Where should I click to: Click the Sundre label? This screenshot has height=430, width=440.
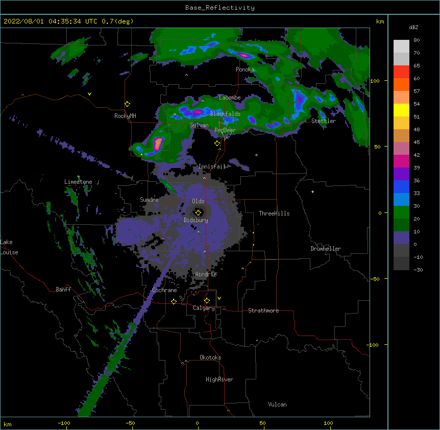(149, 200)
